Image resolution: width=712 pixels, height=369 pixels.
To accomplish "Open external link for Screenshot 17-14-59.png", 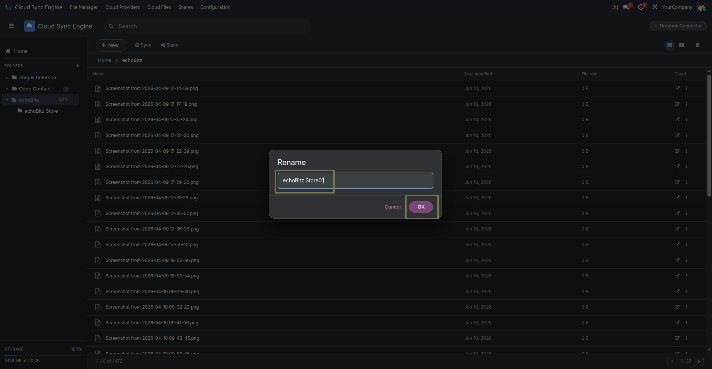I will tap(677, 88).
